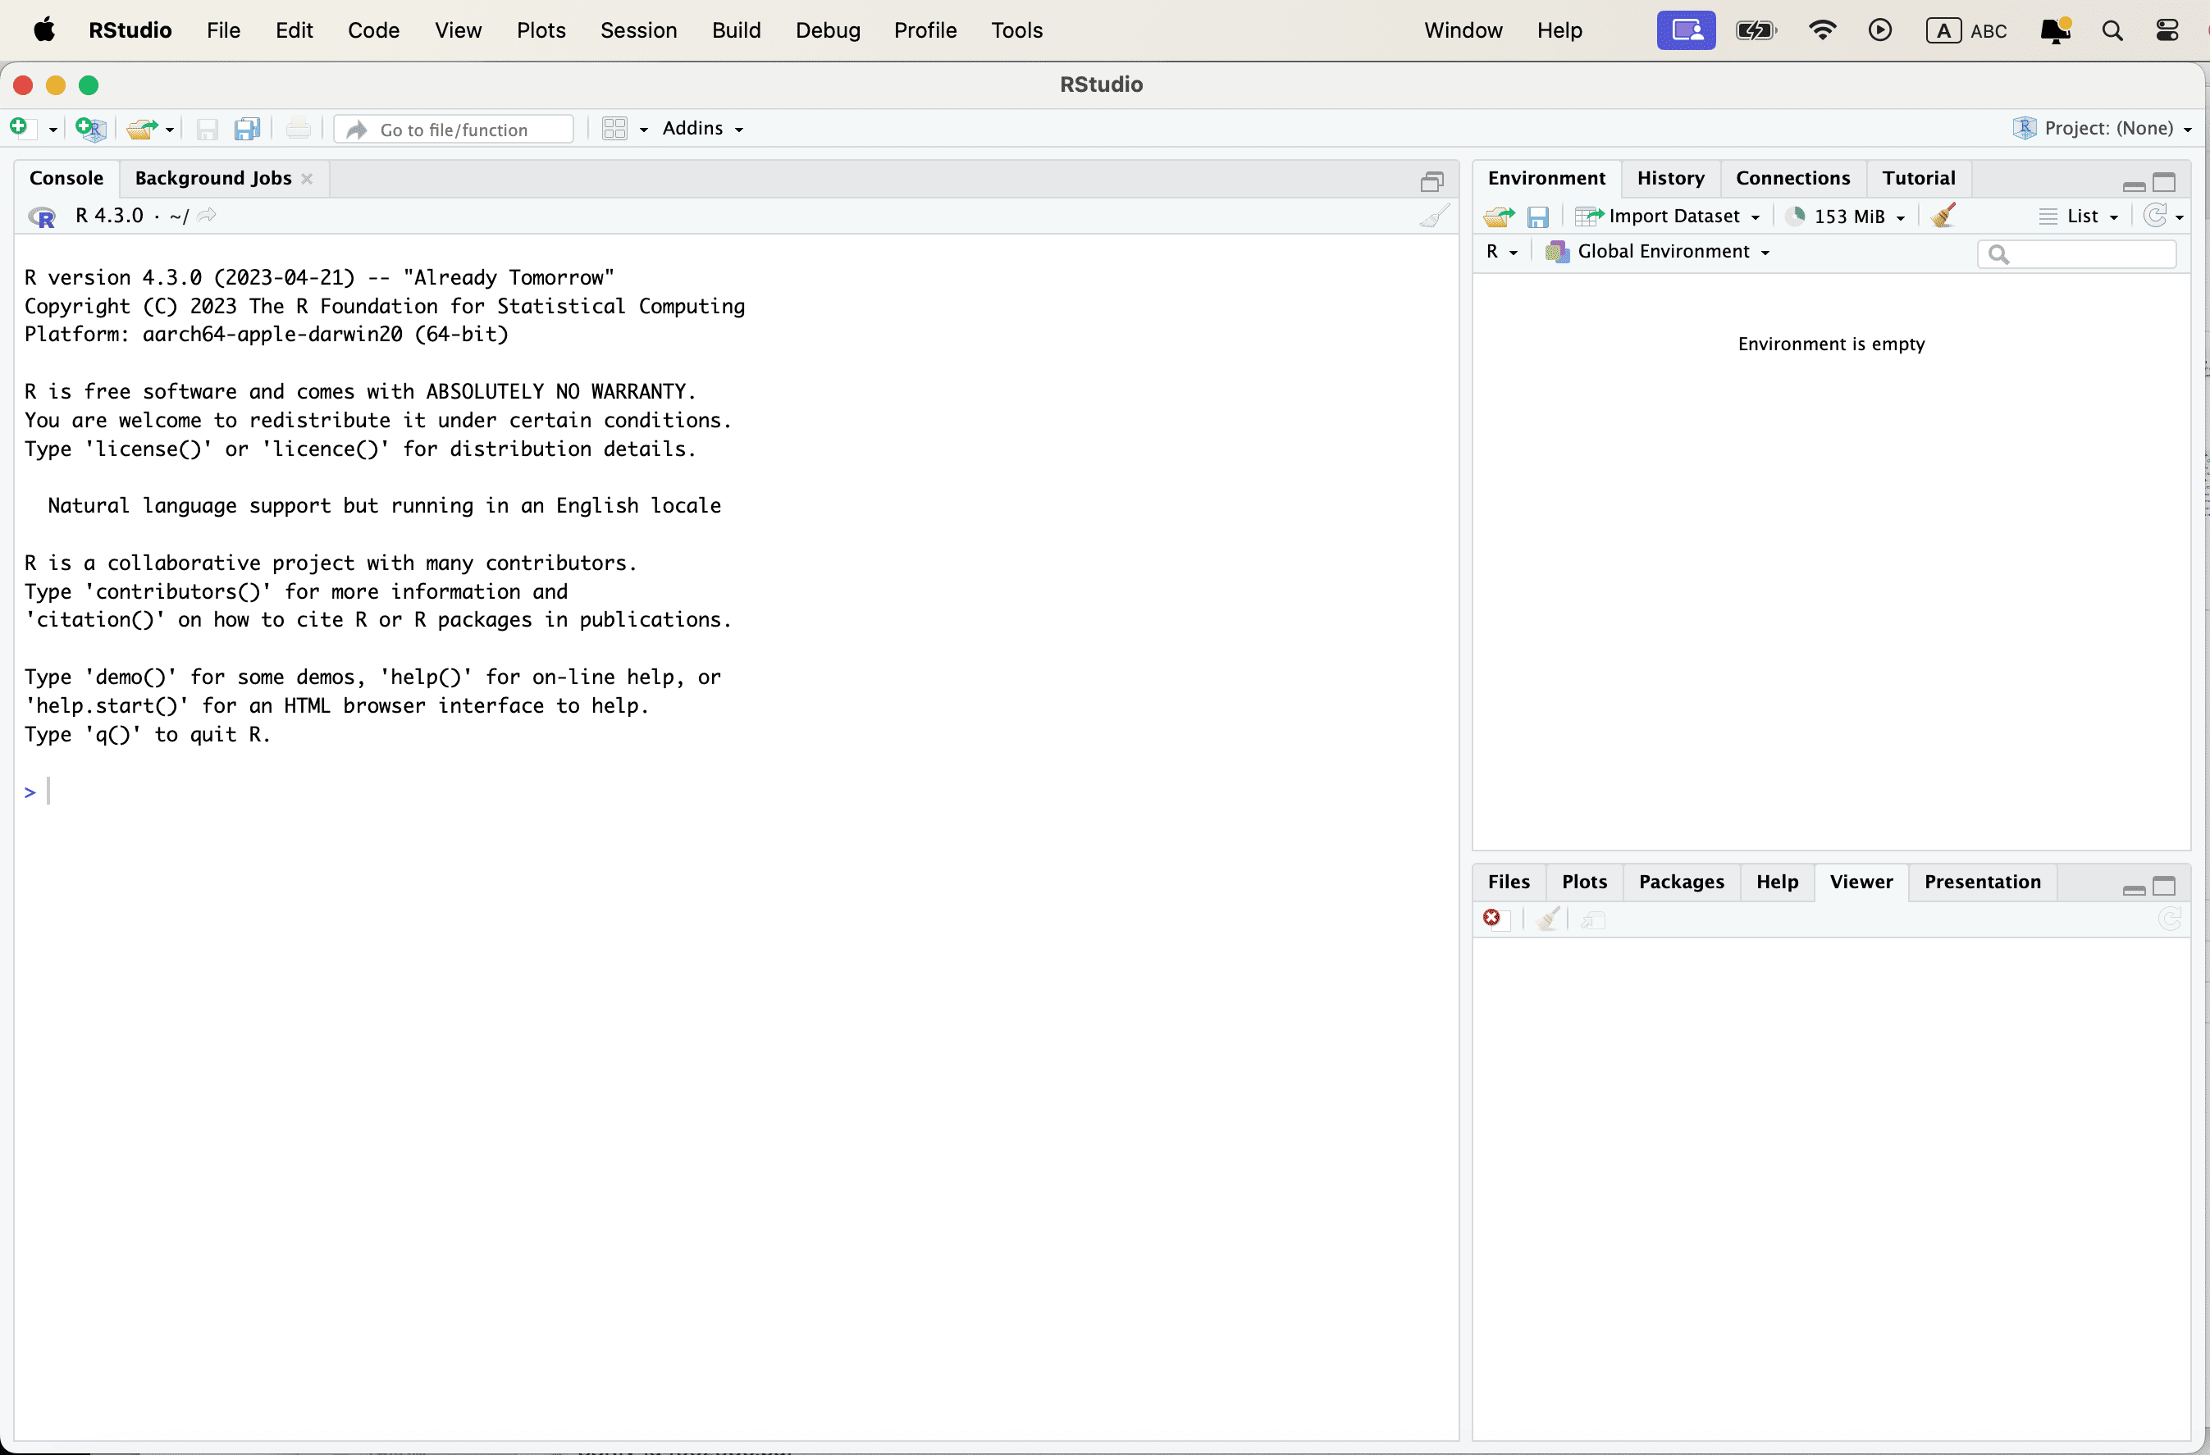This screenshot has width=2210, height=1455.
Task: Click the New File icon
Action: (x=20, y=127)
